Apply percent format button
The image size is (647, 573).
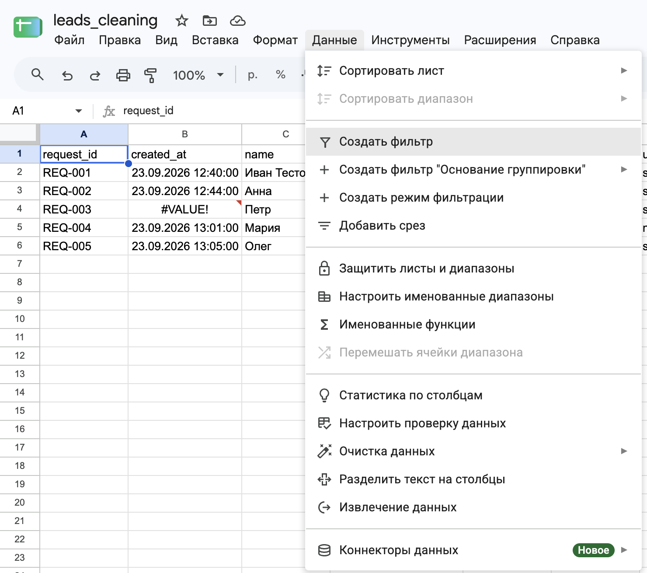pos(281,75)
